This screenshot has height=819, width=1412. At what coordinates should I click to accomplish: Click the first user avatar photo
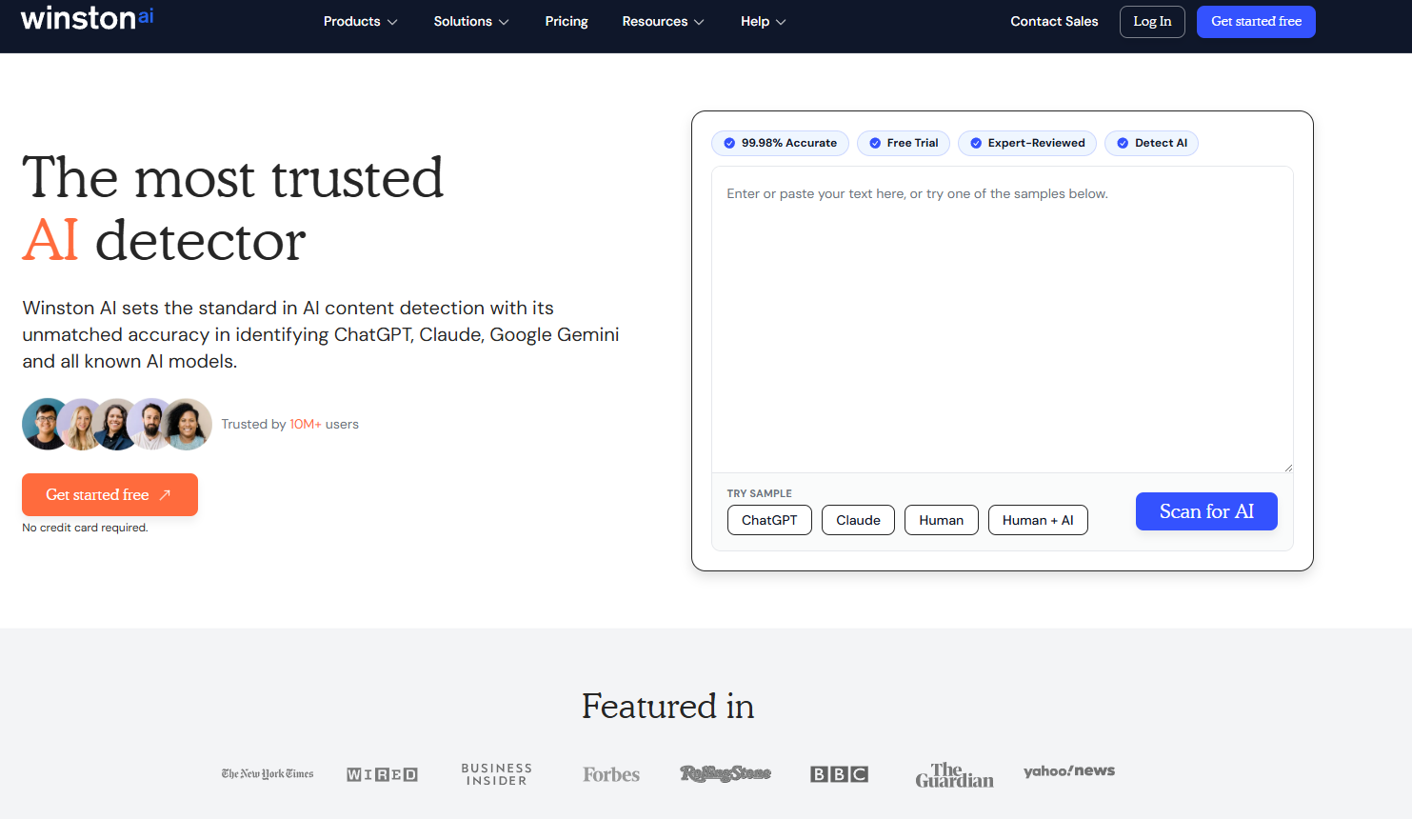46,424
